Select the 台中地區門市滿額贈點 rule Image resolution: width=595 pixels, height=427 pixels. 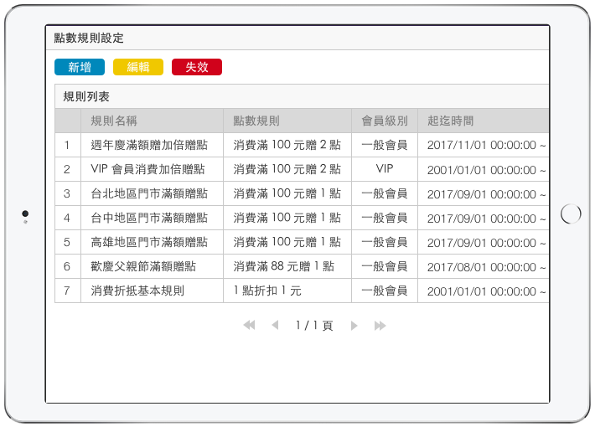[148, 219]
